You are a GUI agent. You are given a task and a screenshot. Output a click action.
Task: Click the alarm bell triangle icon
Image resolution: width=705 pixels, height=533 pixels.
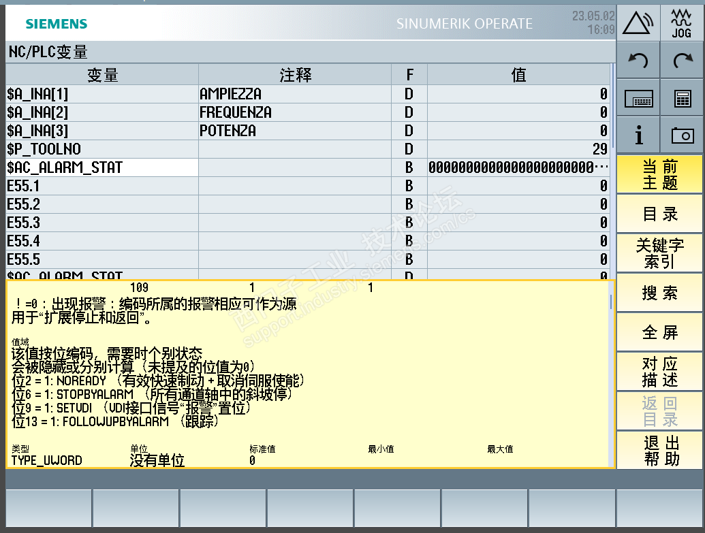tap(638, 23)
